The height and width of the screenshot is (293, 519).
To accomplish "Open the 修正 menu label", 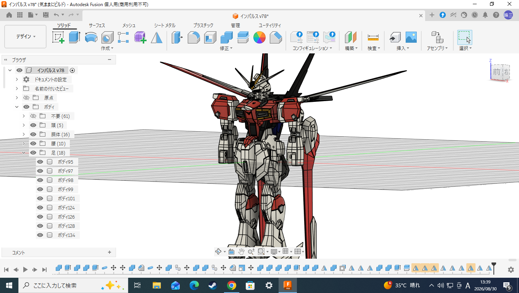I will click(226, 48).
